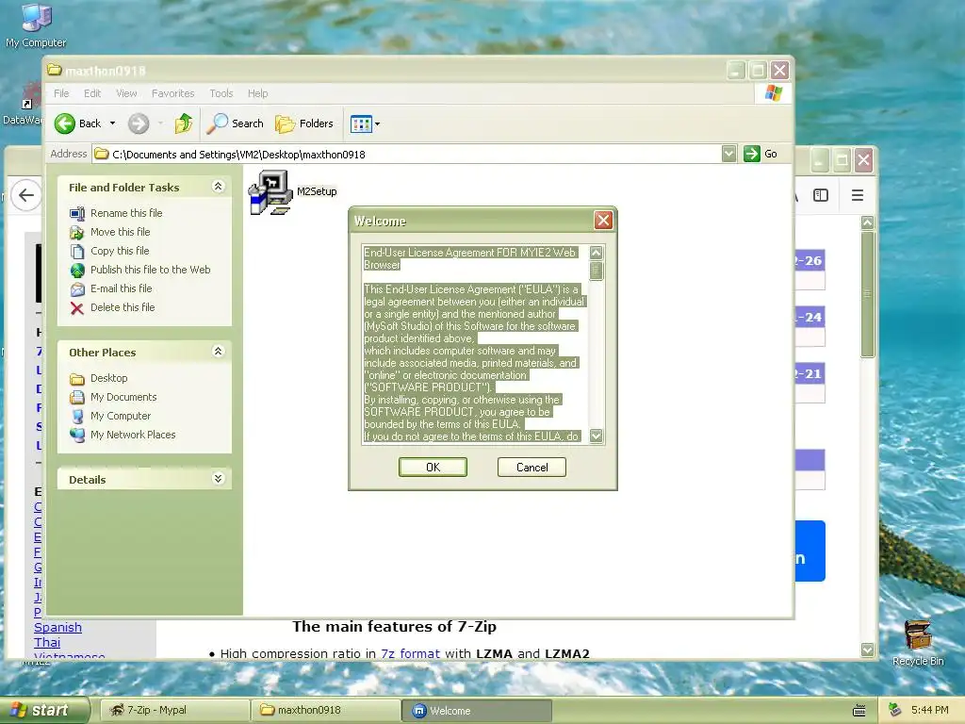Open the Tools menu in Explorer

pyautogui.click(x=221, y=93)
